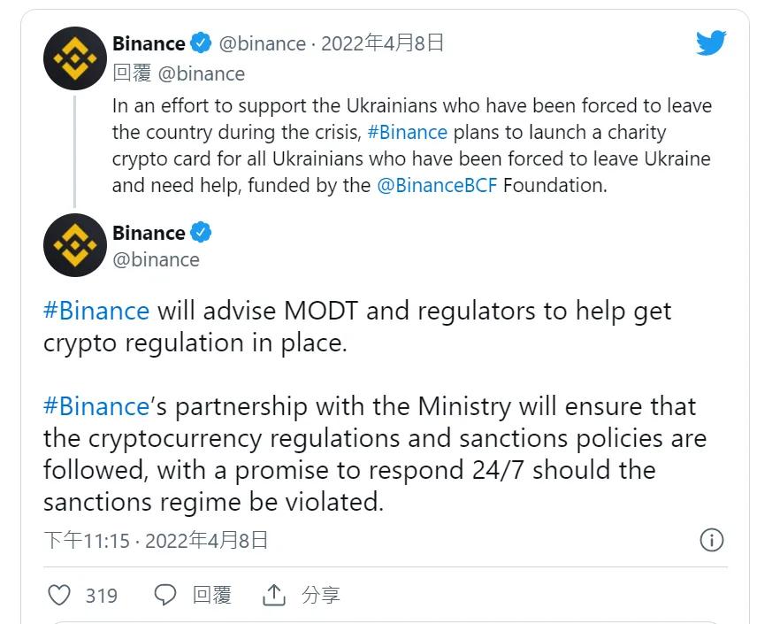Click #Binance hashtag before 'partnership'
This screenshot has height=624, width=757.
96,406
